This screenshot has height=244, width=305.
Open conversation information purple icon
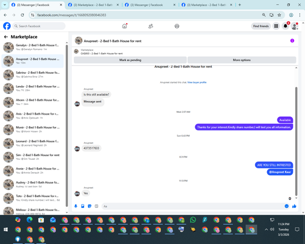pos(292,41)
